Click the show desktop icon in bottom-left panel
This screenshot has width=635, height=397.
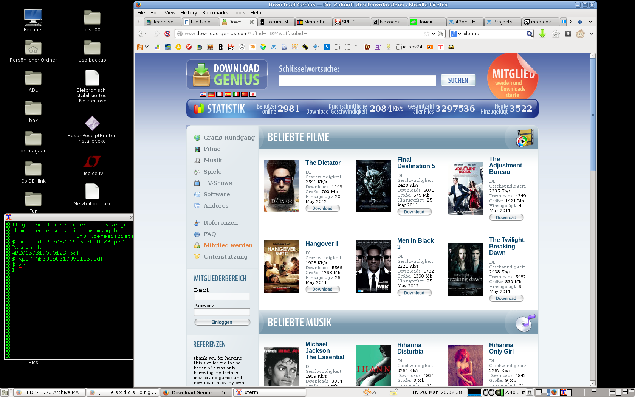click(5, 392)
